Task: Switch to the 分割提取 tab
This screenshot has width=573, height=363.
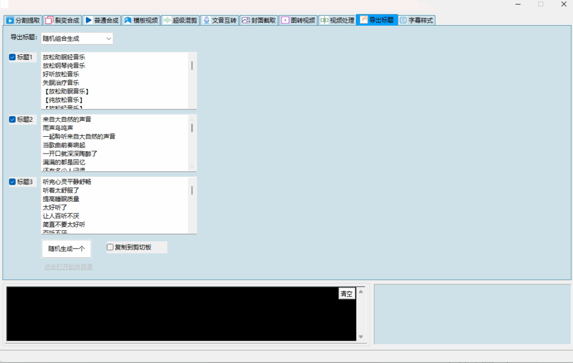Action: pyautogui.click(x=23, y=21)
